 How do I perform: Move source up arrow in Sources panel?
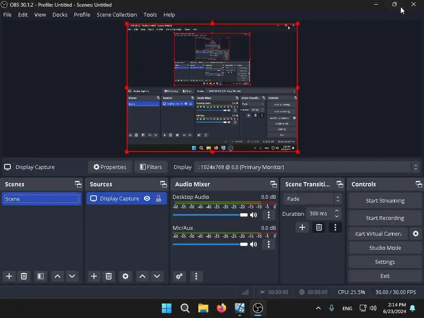pos(142,276)
